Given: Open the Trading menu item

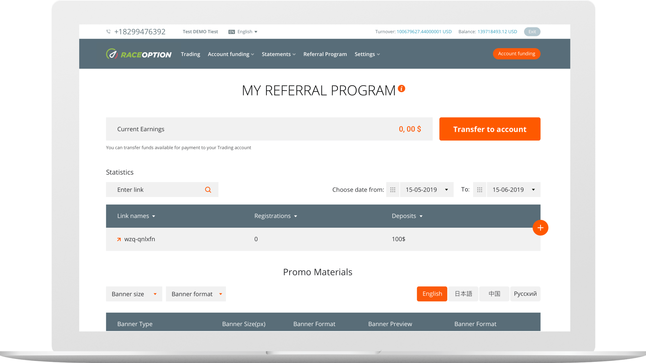Looking at the screenshot, I should click(x=190, y=54).
